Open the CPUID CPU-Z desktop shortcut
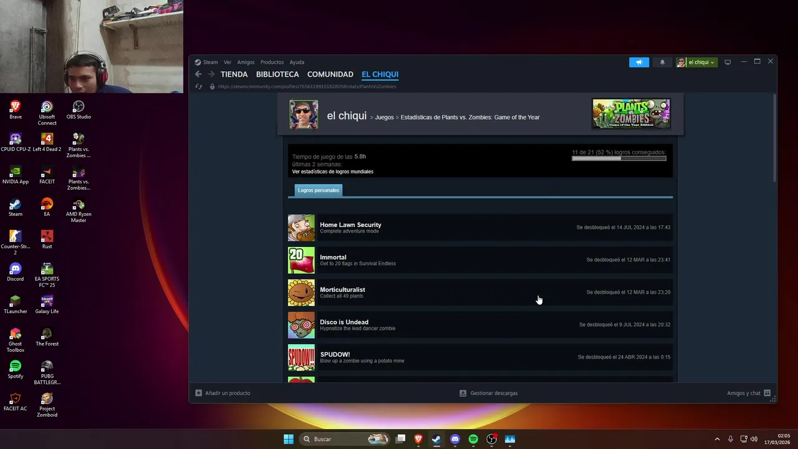798x449 pixels. pyautogui.click(x=16, y=142)
